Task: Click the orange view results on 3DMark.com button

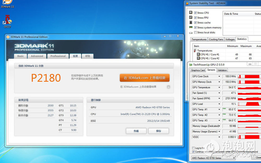Action: [145, 78]
